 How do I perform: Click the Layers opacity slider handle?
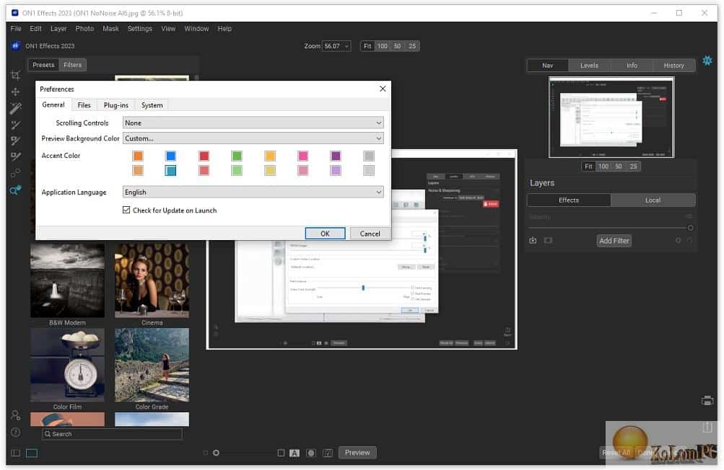[690, 228]
